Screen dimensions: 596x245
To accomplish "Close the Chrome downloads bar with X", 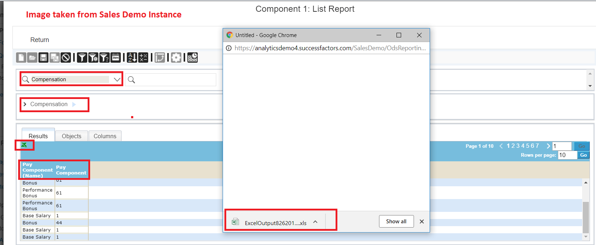I will (422, 221).
